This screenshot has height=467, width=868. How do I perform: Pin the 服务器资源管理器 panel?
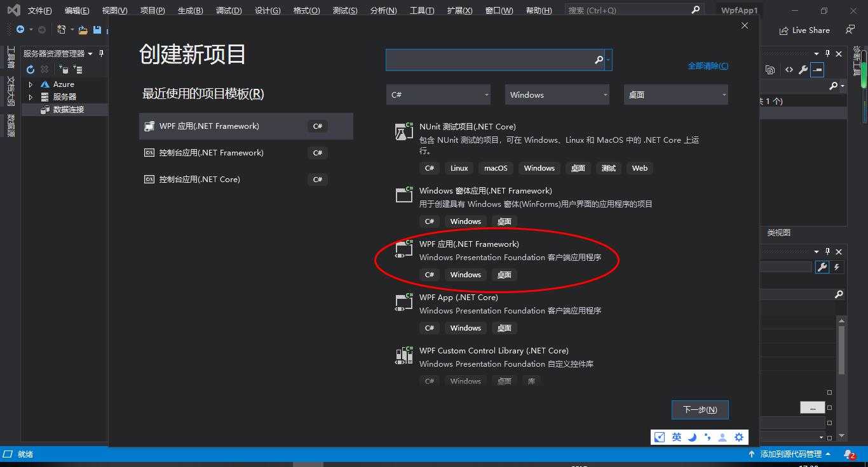[101, 54]
